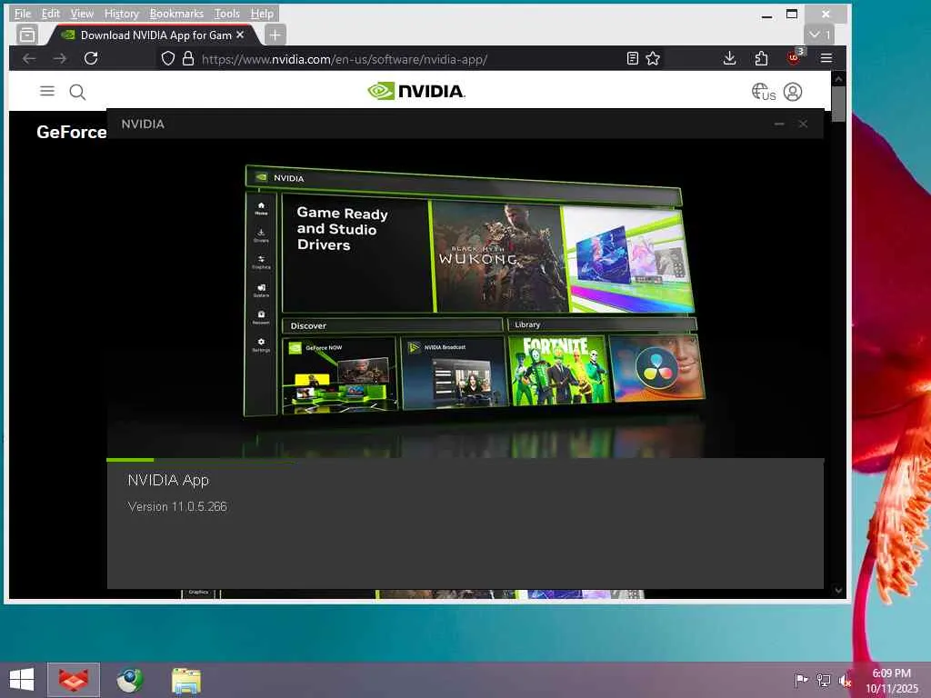Open the File menu in Firefox
The image size is (931, 698).
23,13
